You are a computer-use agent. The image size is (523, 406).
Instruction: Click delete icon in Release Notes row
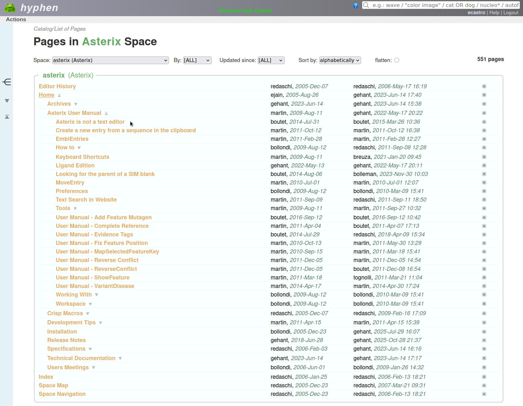484,340
